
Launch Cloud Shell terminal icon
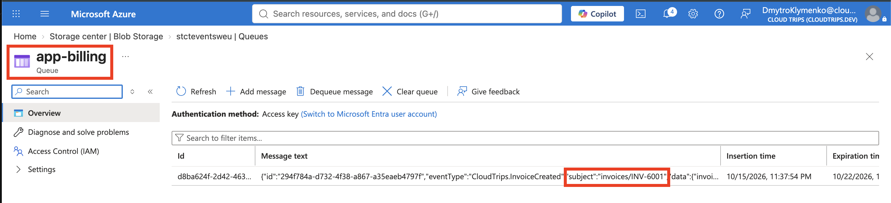coord(641,14)
